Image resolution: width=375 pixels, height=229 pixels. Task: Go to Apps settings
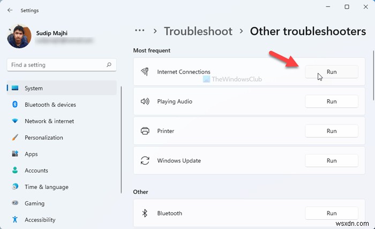(x=31, y=154)
